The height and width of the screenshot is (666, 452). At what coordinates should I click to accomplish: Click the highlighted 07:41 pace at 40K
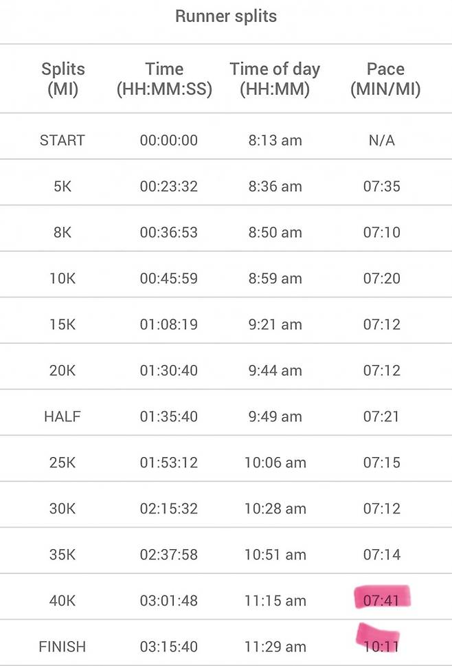[381, 600]
